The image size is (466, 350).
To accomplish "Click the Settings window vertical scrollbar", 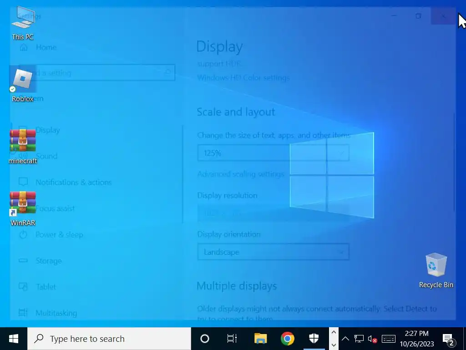I will tap(454, 162).
